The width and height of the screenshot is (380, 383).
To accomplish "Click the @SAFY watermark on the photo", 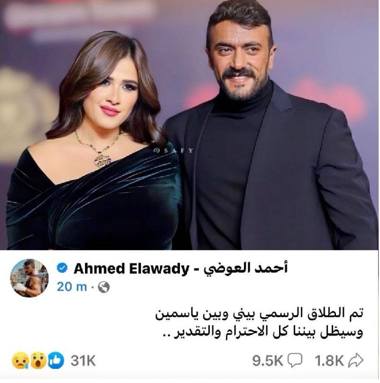I will pyautogui.click(x=173, y=151).
